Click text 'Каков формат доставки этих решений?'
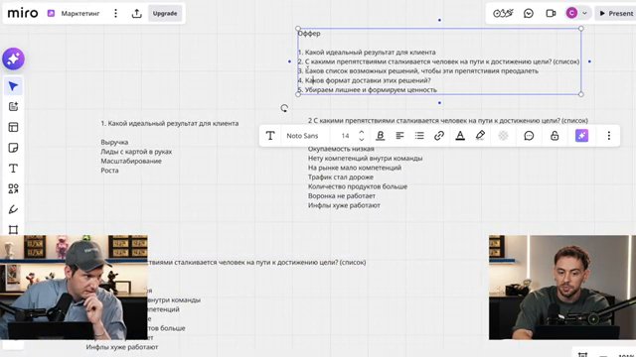This screenshot has height=357, width=636. pos(368,80)
